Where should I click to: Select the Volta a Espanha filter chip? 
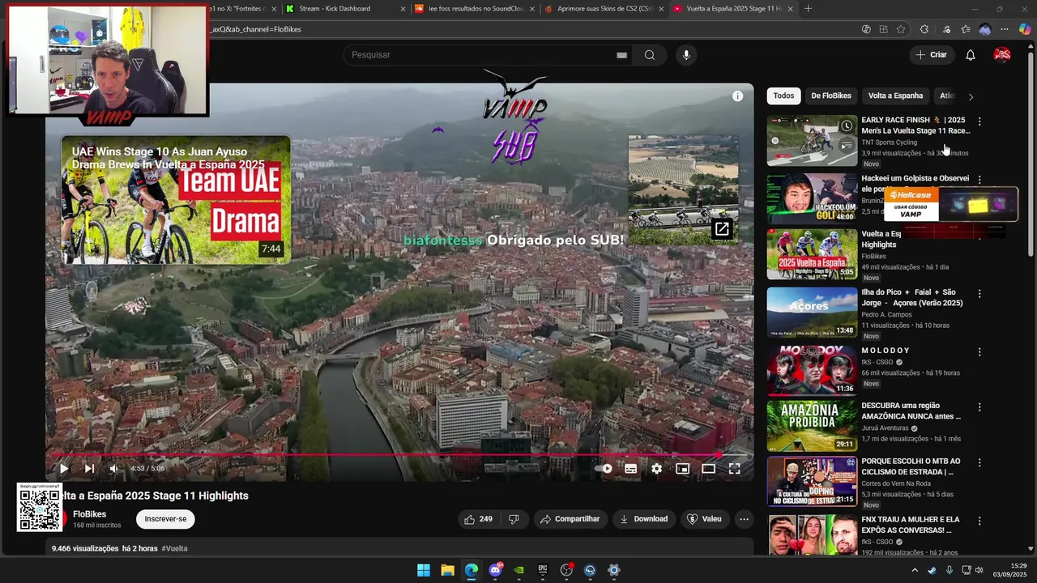click(895, 96)
